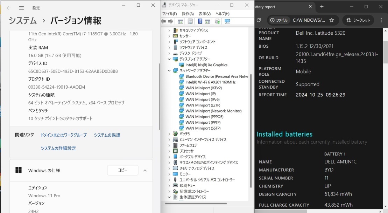
Task: Click Device Manager horizontal scrollbar
Action: click(x=196, y=204)
